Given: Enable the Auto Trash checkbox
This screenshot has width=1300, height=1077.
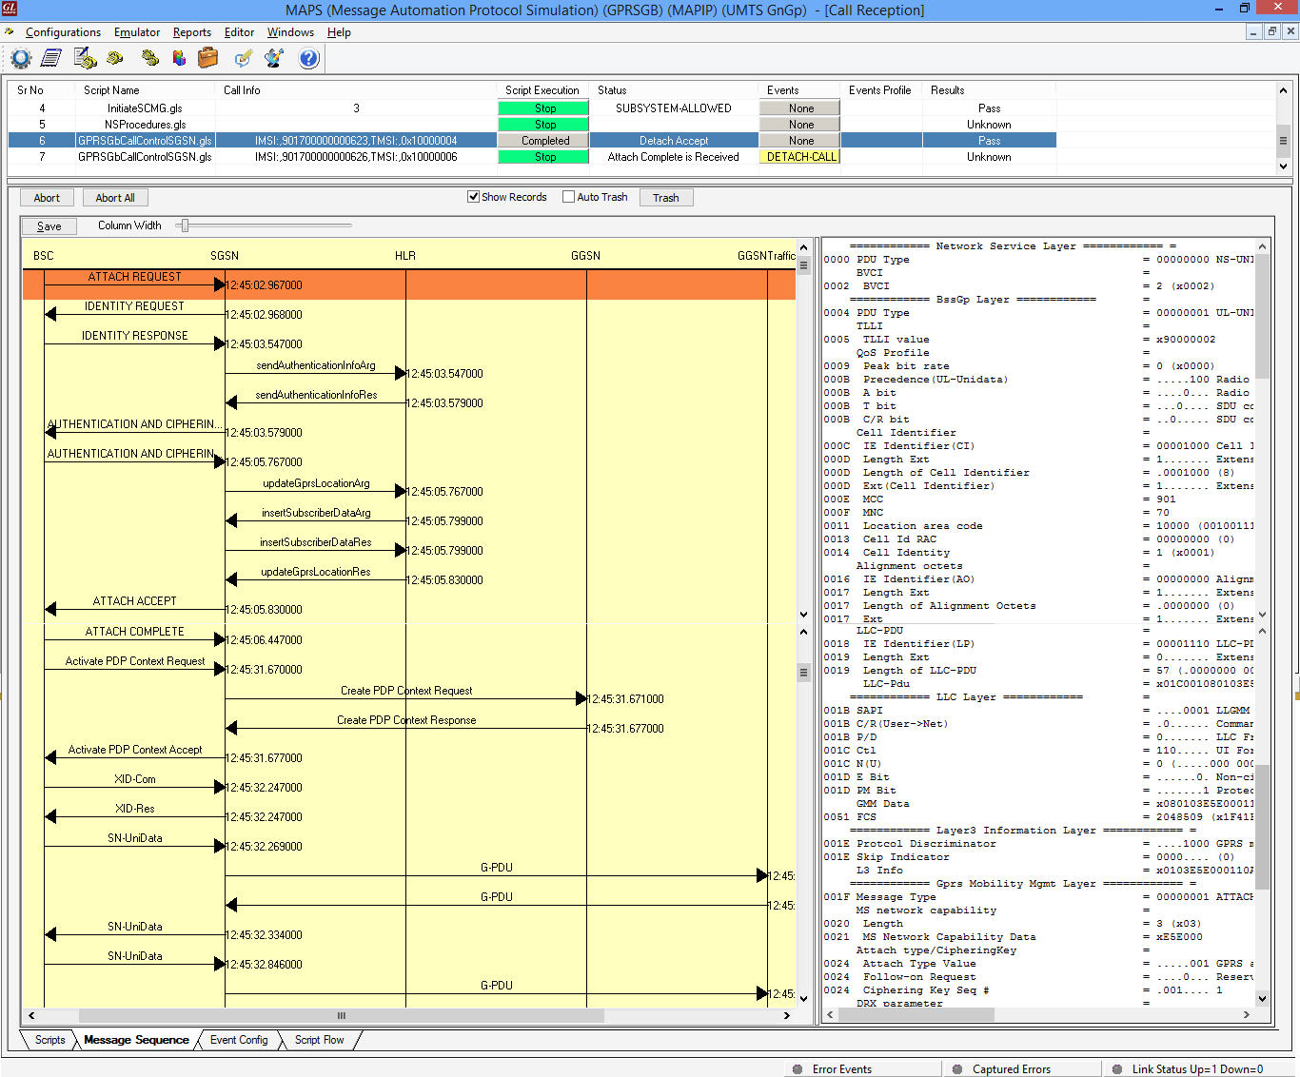Looking at the screenshot, I should (568, 197).
